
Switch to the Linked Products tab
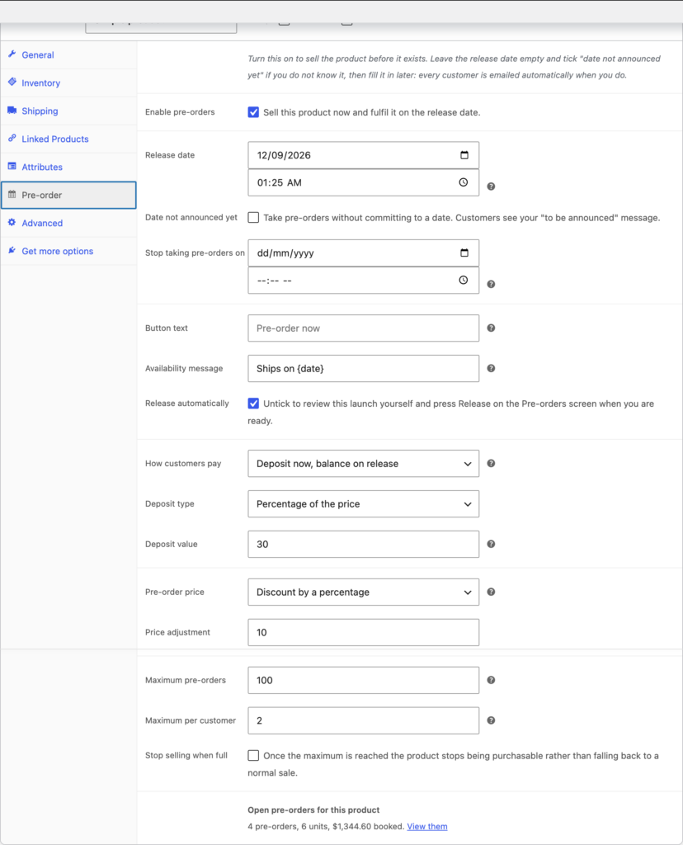point(68,139)
